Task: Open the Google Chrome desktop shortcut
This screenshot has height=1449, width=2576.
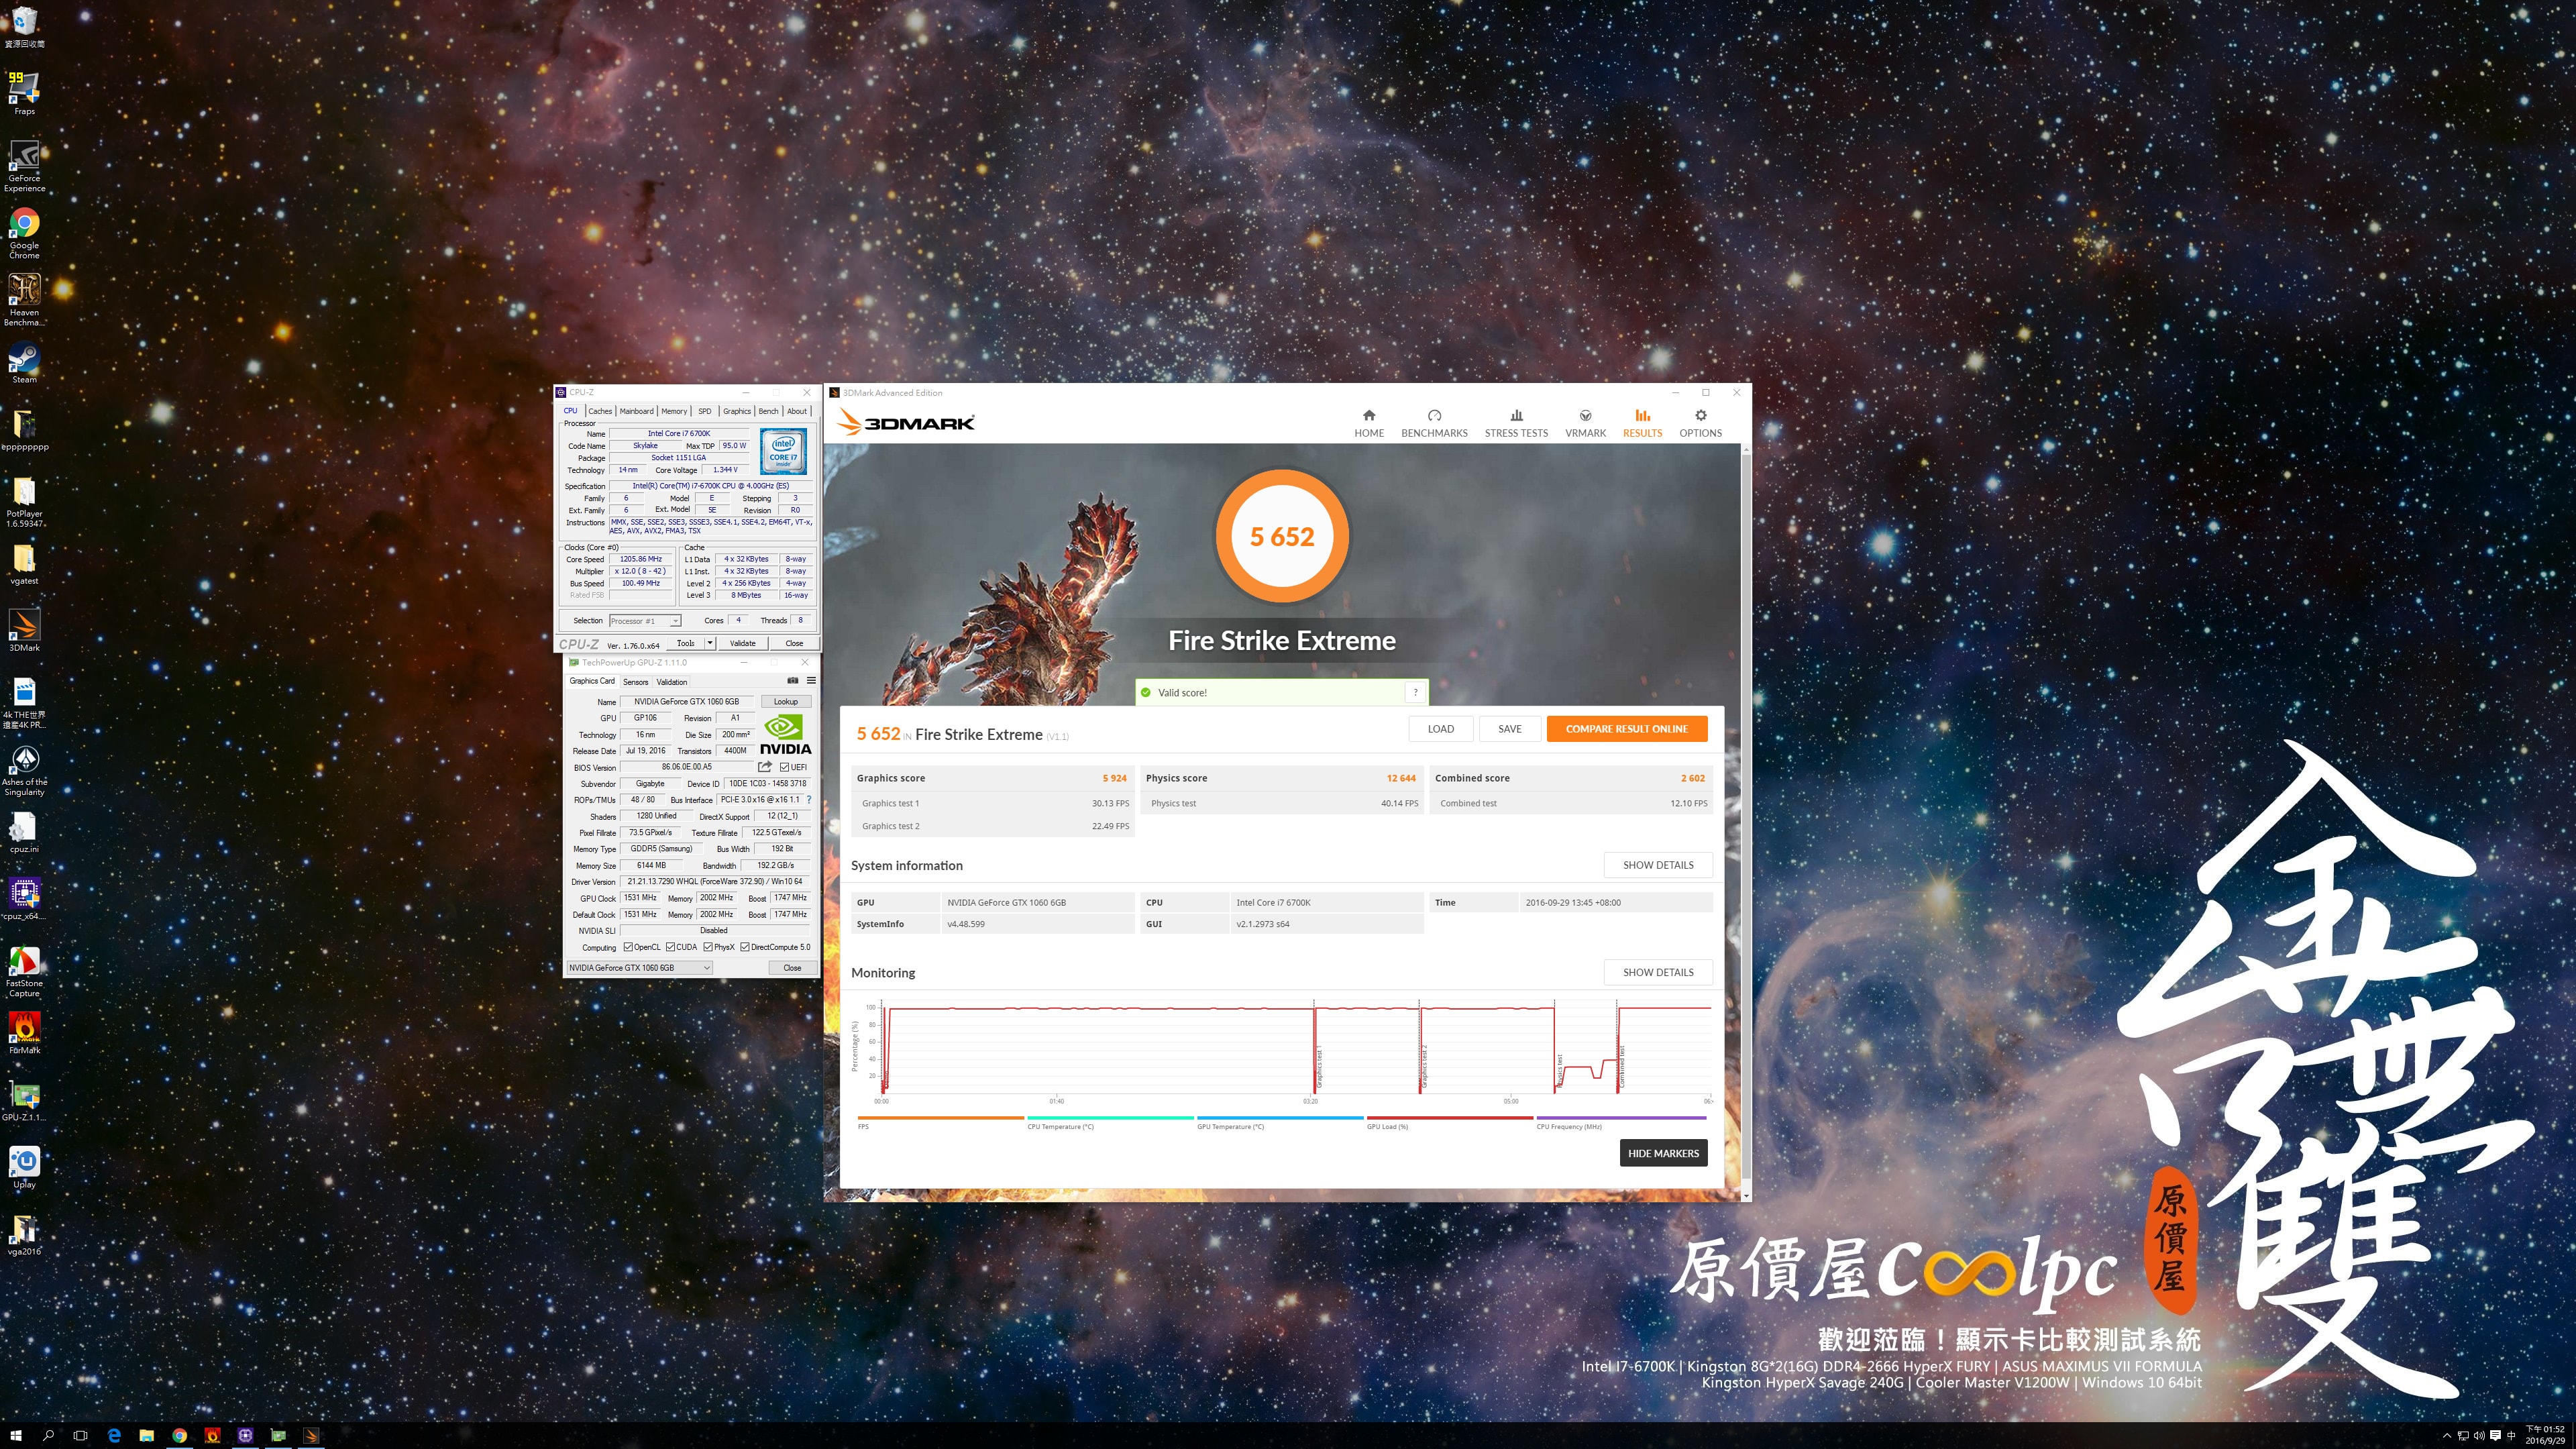Action: point(24,233)
